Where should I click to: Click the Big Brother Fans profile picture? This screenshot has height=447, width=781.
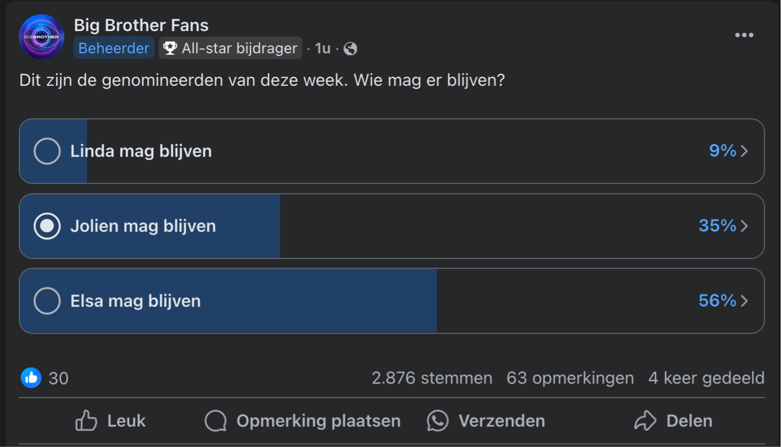41,37
